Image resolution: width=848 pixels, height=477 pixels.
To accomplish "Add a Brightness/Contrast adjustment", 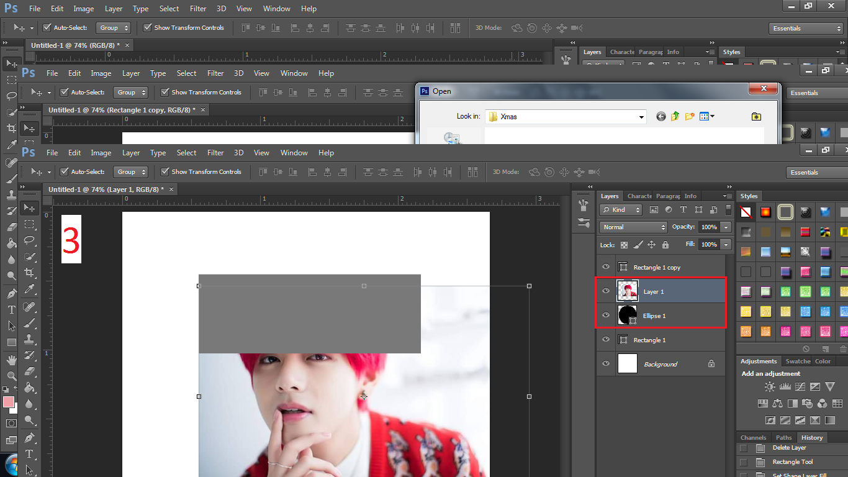I will point(770,387).
